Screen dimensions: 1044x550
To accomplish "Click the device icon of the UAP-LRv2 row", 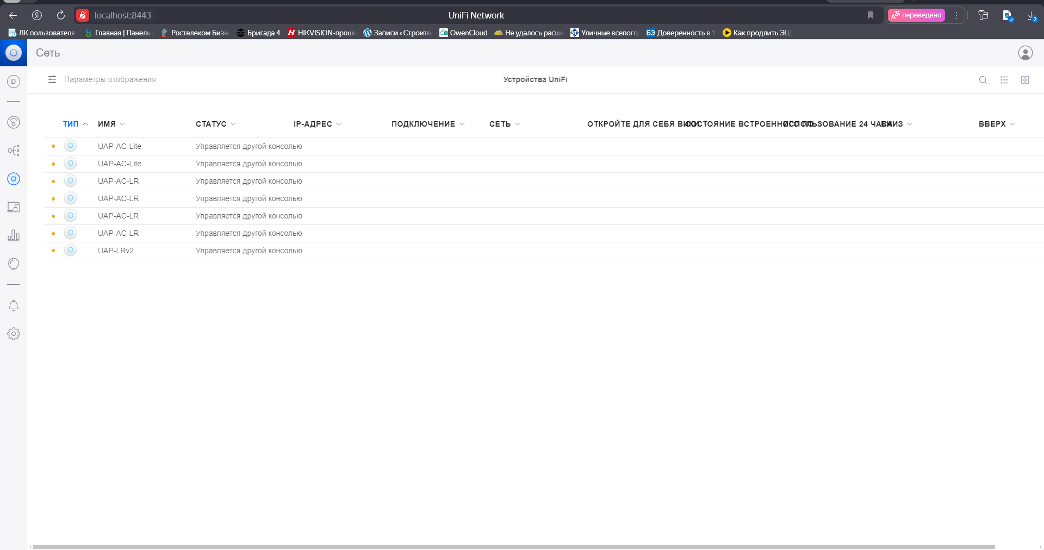I will pyautogui.click(x=70, y=250).
